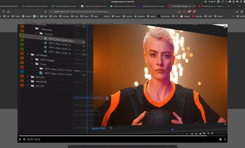Screen dimensions: 245x148
Task: Collapse the _Sequences bin
Action: point(32,28)
